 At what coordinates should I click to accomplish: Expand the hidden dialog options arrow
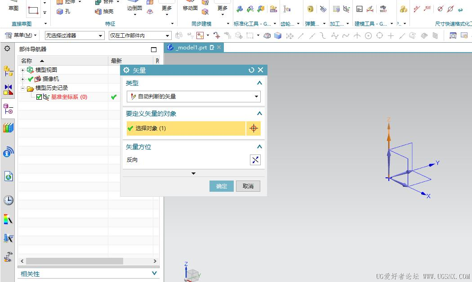coord(194,173)
